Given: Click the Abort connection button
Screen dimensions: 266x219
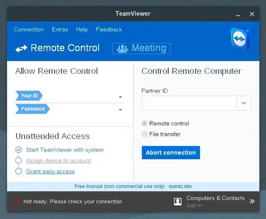Looking at the screenshot, I should (171, 153).
